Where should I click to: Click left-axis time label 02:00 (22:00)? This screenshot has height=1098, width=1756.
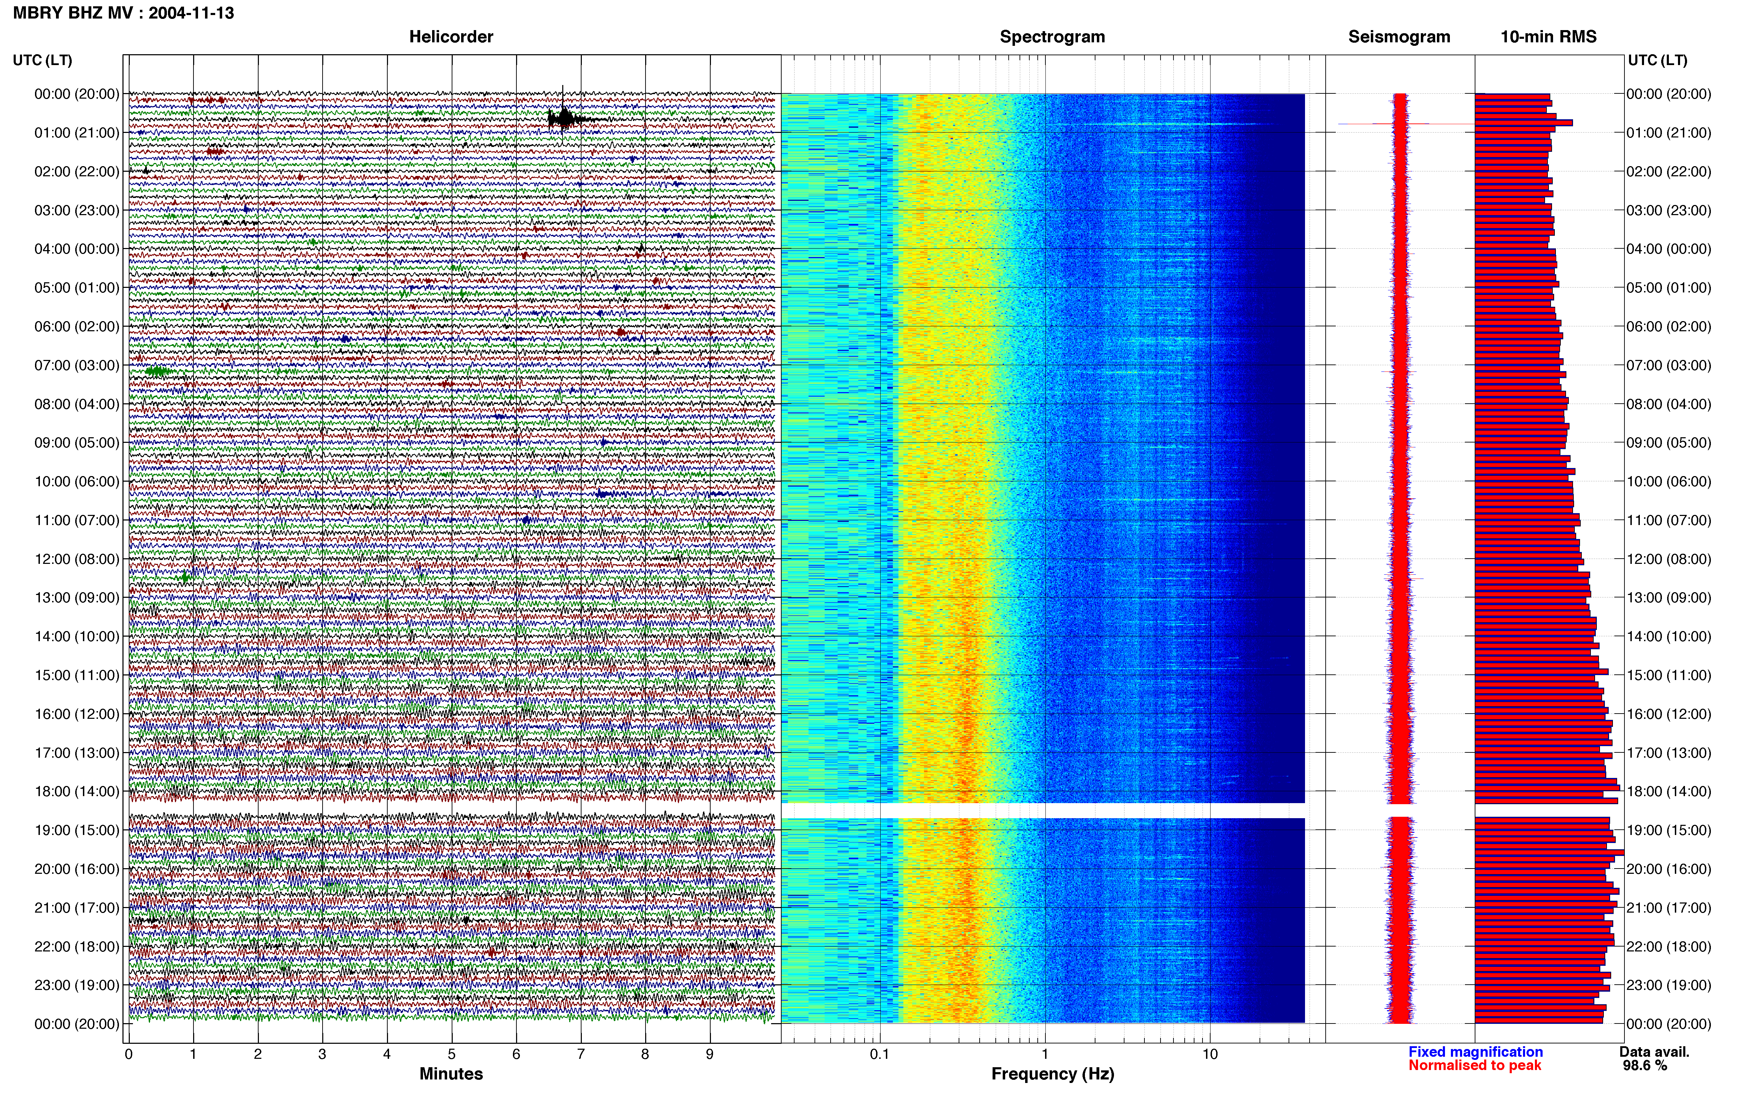click(76, 171)
